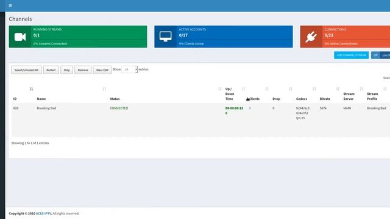Click the Remove button
The height and width of the screenshot is (219, 390).
click(x=83, y=70)
